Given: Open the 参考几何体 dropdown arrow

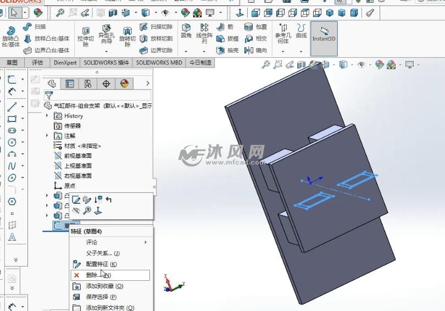Looking at the screenshot, I should tap(283, 51).
